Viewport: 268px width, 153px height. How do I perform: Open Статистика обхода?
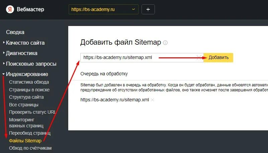pos(29,82)
